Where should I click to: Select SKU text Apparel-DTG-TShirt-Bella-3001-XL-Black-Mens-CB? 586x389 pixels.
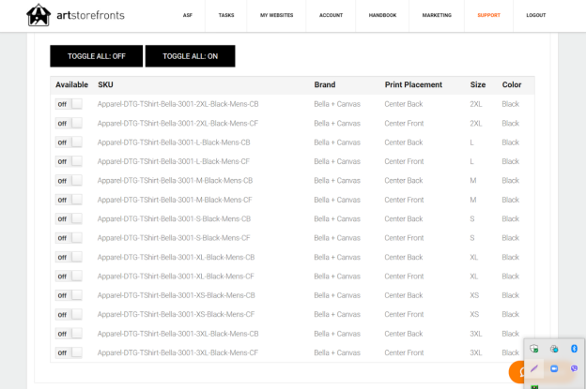click(176, 257)
